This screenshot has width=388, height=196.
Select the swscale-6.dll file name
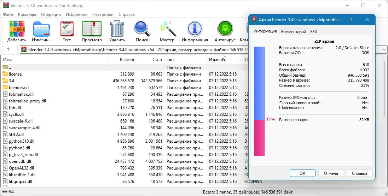pyautogui.click(x=21, y=121)
